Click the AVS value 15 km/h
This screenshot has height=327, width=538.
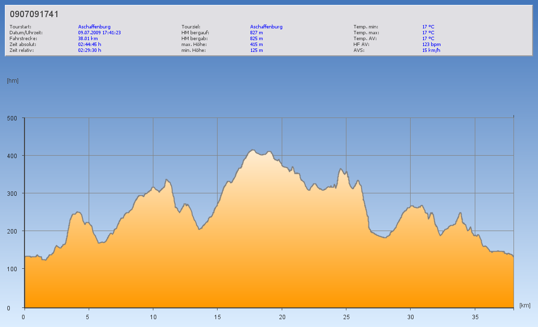pyautogui.click(x=431, y=50)
